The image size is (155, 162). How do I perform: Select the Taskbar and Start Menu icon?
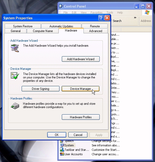pyautogui.click(x=62, y=149)
